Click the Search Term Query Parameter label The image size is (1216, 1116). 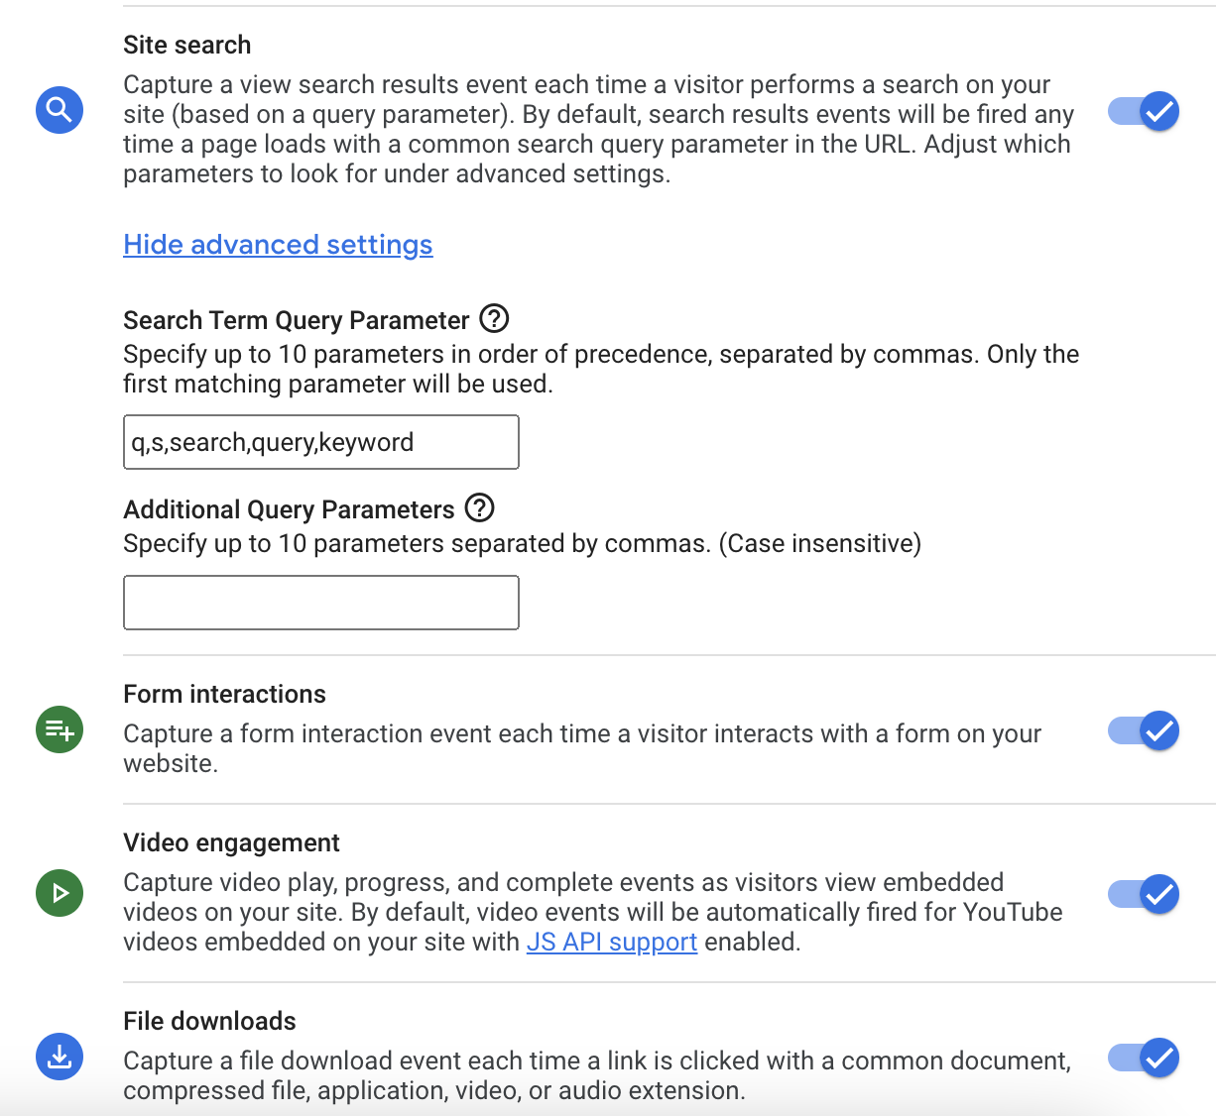pos(296,320)
